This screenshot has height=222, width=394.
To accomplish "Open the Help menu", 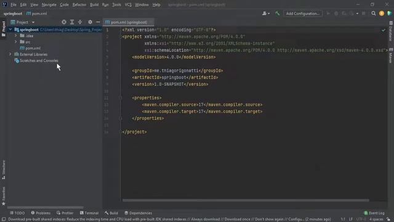I will coord(156,5).
